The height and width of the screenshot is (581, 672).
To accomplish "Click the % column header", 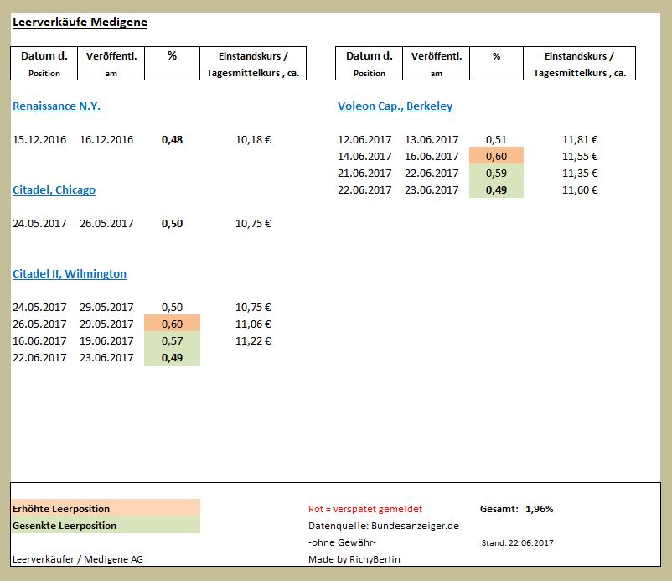I will pos(172,57).
